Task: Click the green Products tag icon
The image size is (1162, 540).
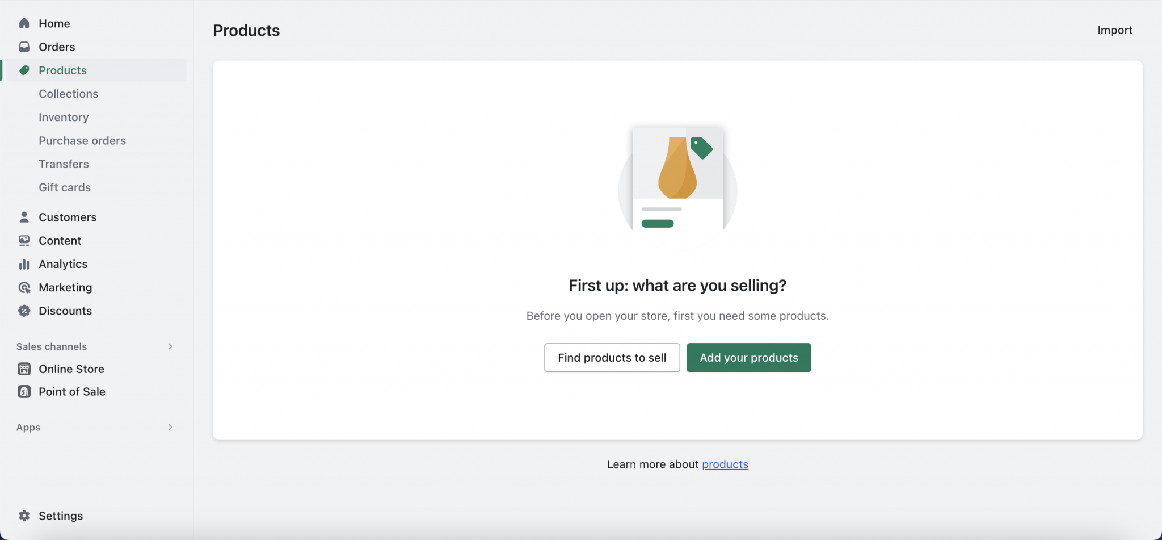Action: (x=24, y=70)
